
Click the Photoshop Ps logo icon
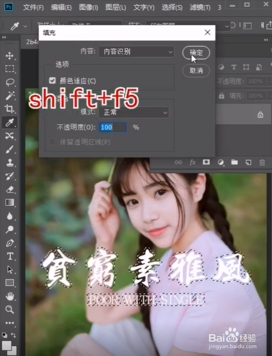pos(8,7)
